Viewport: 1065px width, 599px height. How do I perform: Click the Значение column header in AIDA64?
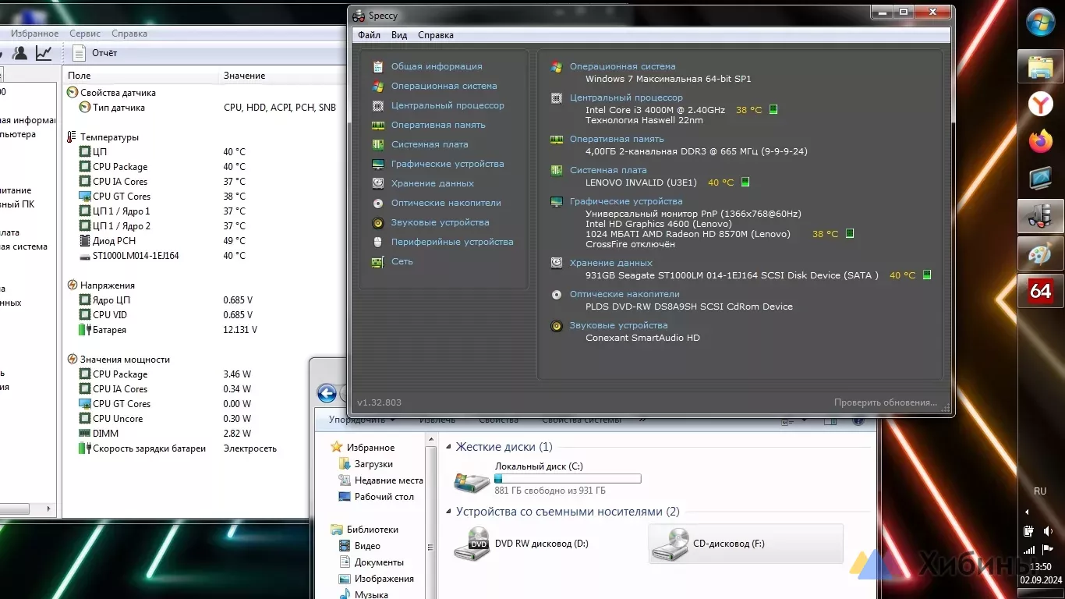pos(245,76)
